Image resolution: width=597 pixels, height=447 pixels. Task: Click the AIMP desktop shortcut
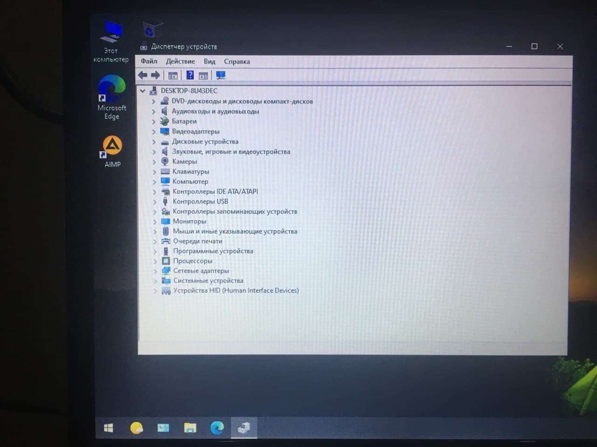112,152
